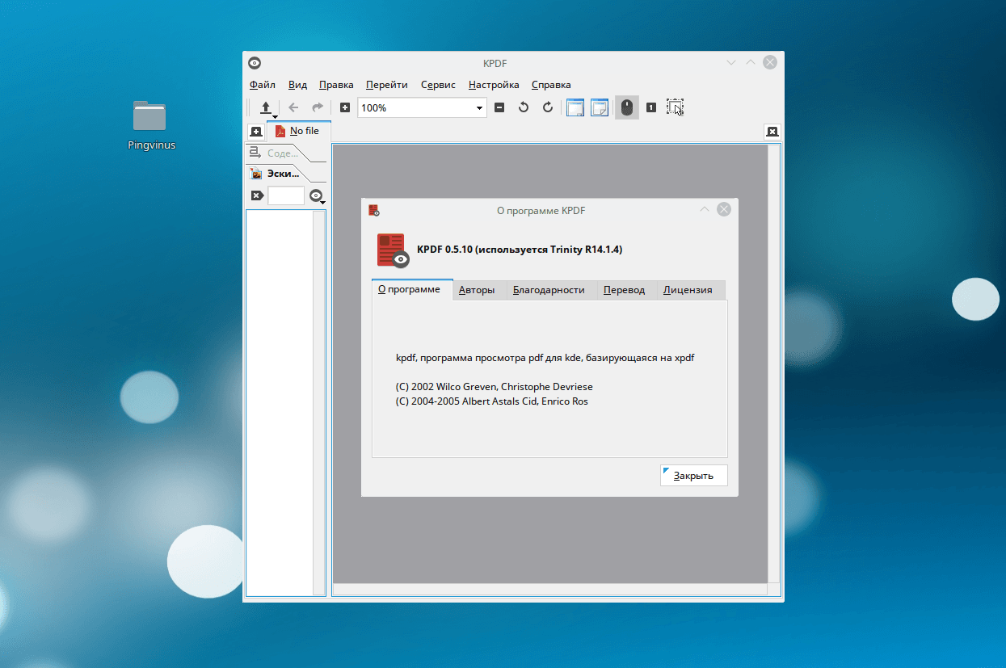
Task: Open the Pingvinus desktop folder
Action: (150, 126)
